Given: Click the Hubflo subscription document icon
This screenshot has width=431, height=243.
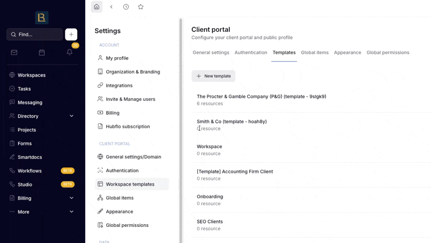Looking at the screenshot, I should coord(100,126).
